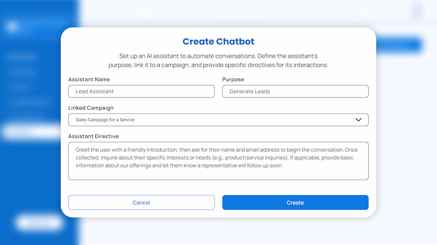Click the blurred blue button behind dialog
Screen dimensions: 437x245
click(398, 45)
